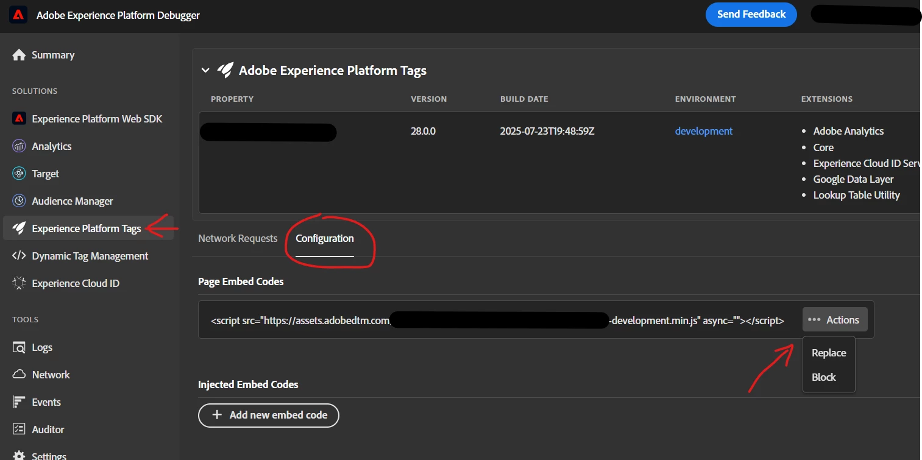
Task: Click the BUILD DATE column header
Action: click(524, 99)
